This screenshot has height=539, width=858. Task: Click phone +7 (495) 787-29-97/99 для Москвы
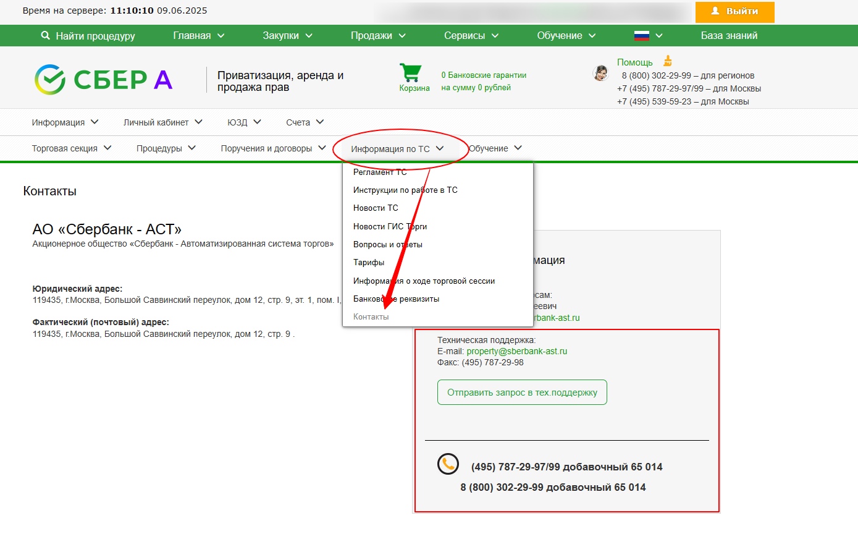tap(689, 88)
